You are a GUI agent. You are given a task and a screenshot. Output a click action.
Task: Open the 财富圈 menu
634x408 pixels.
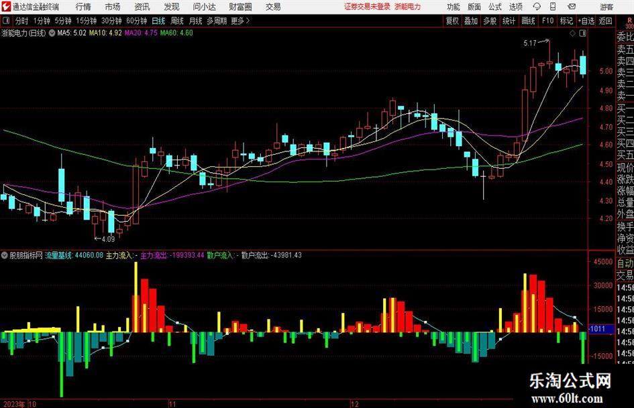[240, 7]
